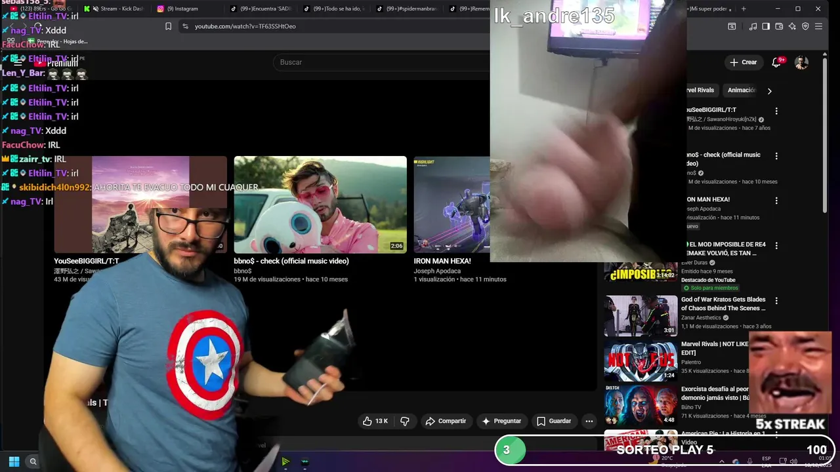Open Palentro channel name

(x=691, y=363)
